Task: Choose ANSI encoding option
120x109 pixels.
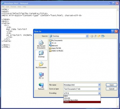Action: tap(82, 96)
